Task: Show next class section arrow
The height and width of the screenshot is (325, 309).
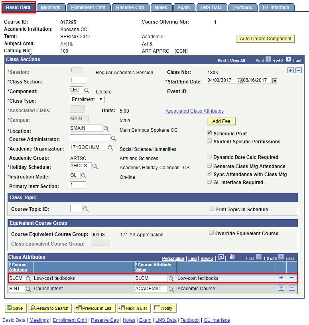Action: pos(289,59)
